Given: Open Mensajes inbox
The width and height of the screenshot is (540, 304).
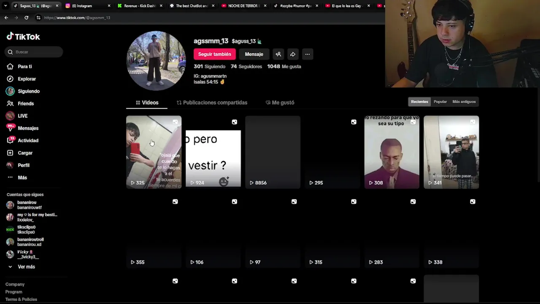Looking at the screenshot, I should click(28, 128).
